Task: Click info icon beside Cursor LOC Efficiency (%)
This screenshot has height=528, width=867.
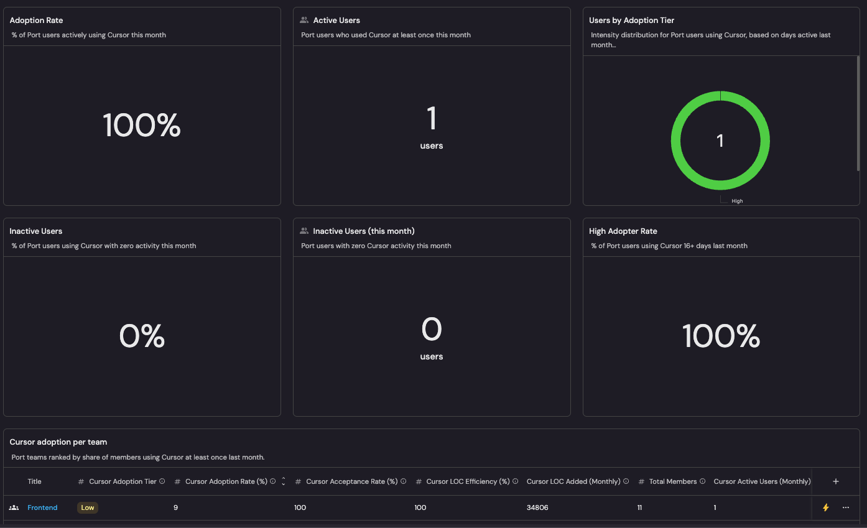Action: pyautogui.click(x=516, y=481)
